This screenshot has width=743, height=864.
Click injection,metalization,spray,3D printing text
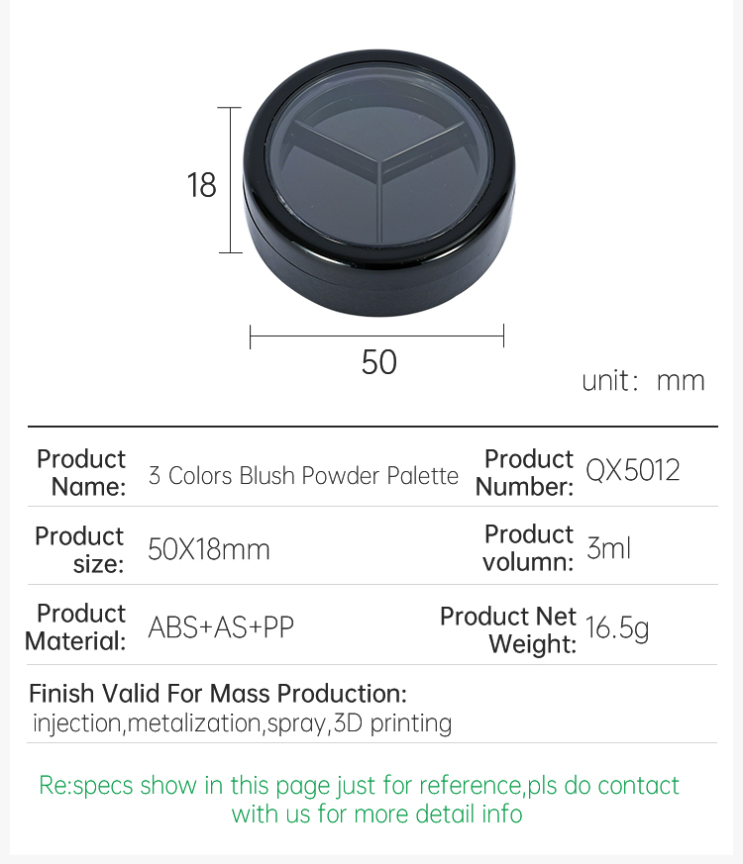[242, 723]
